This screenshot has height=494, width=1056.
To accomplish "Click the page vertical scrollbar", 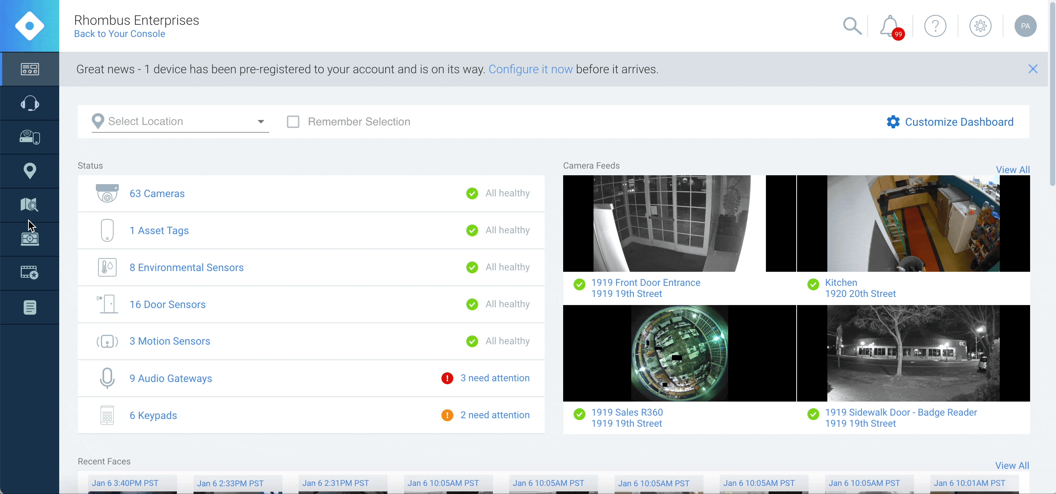I will (1052, 94).
